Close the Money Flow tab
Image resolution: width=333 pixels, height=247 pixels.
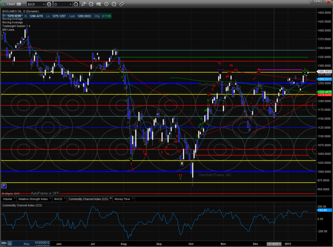(133, 198)
